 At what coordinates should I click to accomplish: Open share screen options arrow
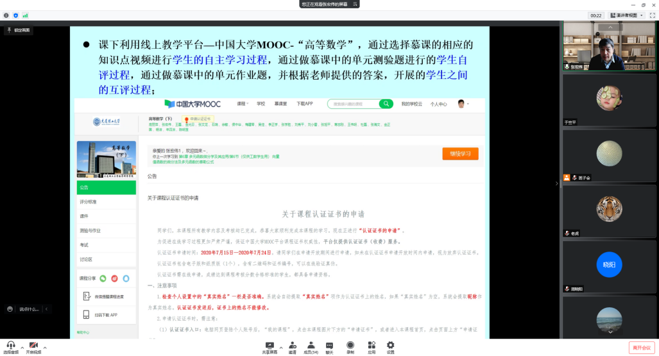[x=281, y=348]
